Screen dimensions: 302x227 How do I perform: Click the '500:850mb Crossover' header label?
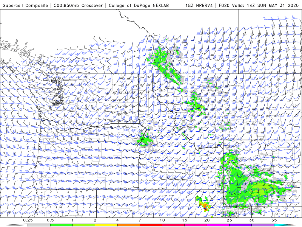[78, 5]
